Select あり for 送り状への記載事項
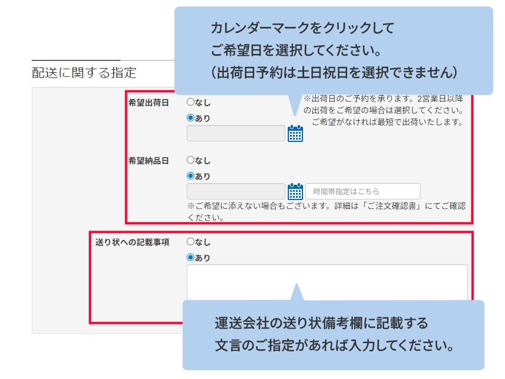This screenshot has height=379, width=505. [190, 258]
